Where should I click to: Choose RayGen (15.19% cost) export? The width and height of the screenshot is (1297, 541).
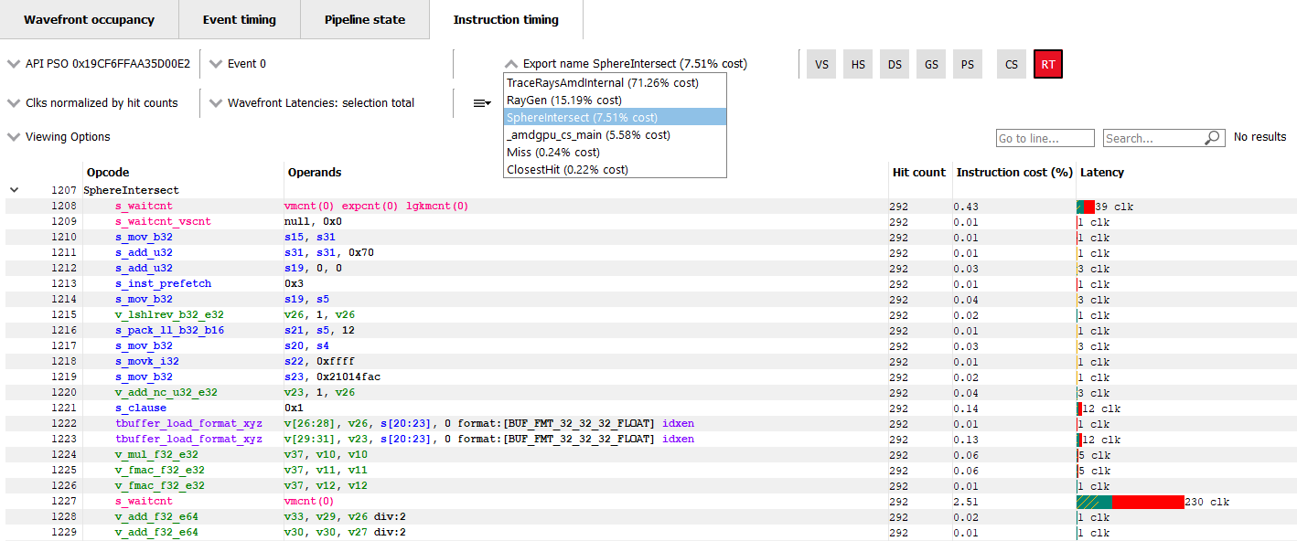point(615,100)
